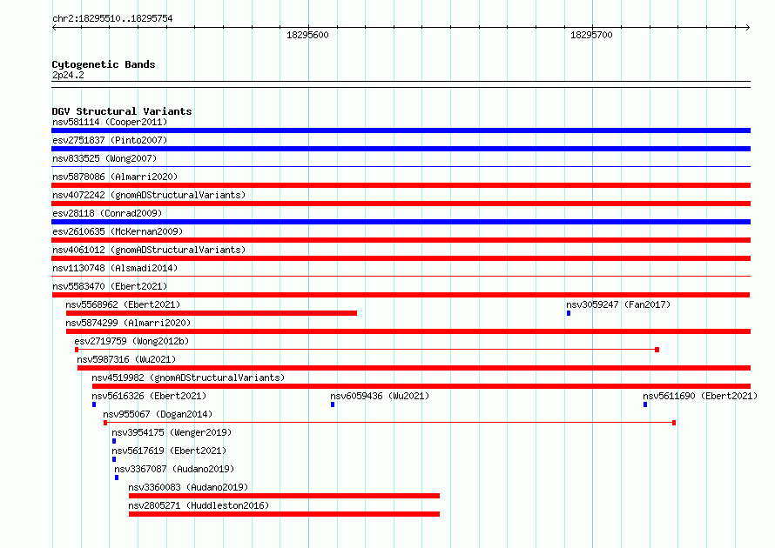The image size is (775, 548).
Task: Click the red bar of nsv2805271
Action: coord(284,514)
